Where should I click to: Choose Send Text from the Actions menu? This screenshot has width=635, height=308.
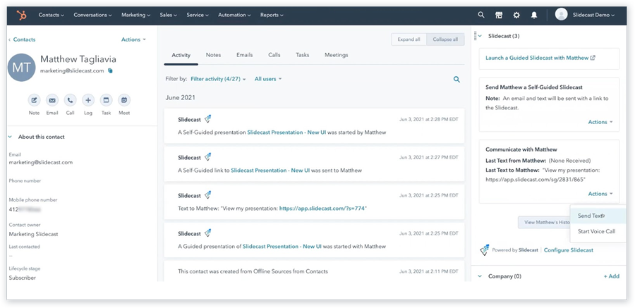tap(598, 216)
